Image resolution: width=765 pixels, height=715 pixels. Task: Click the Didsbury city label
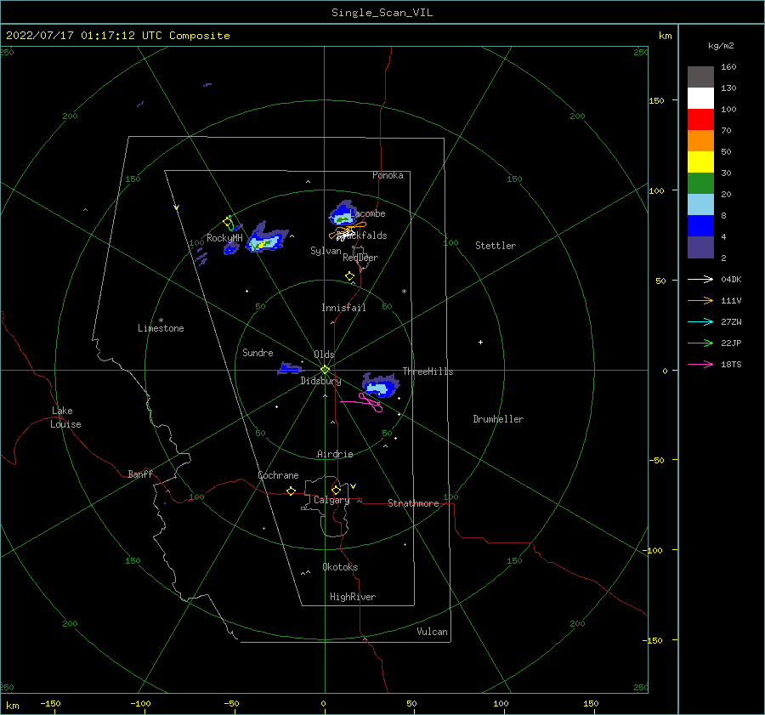coord(320,381)
